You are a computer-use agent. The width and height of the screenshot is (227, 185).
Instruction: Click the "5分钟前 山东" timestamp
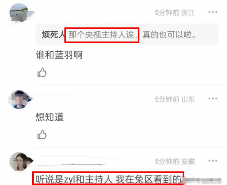(x=175, y=99)
